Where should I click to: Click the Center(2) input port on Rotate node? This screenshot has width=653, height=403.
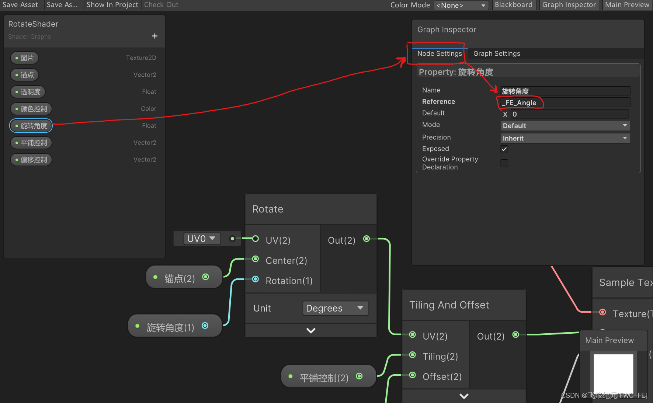256,259
